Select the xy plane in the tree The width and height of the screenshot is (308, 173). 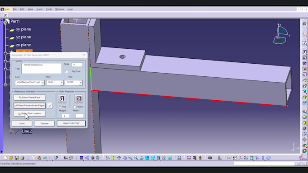tap(24, 29)
